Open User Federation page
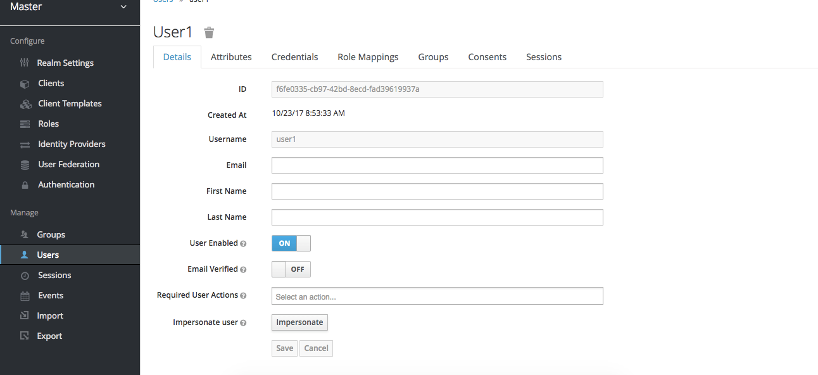Viewport: 818px width, 375px height. click(x=70, y=164)
